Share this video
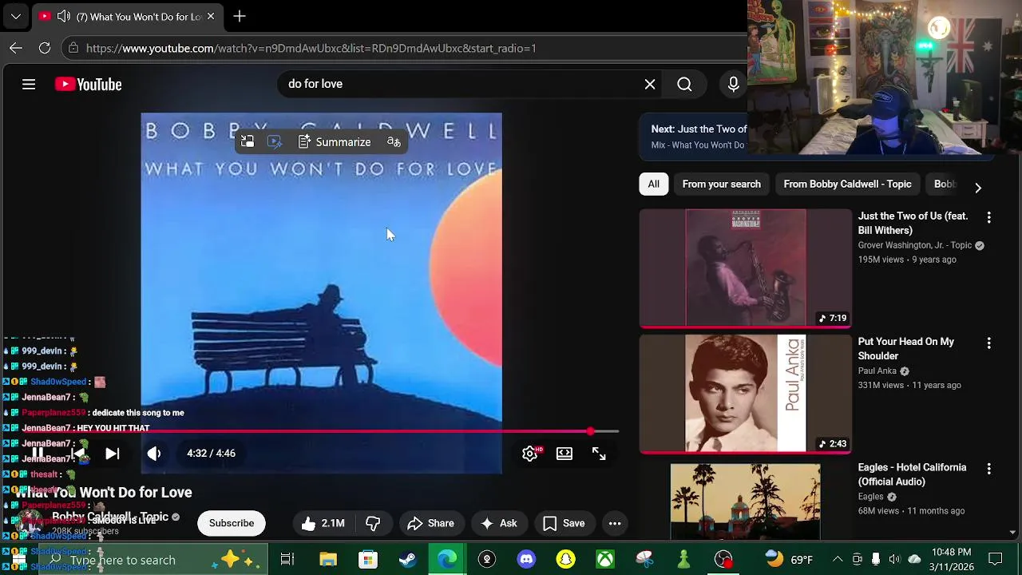This screenshot has height=575, width=1022. (430, 523)
